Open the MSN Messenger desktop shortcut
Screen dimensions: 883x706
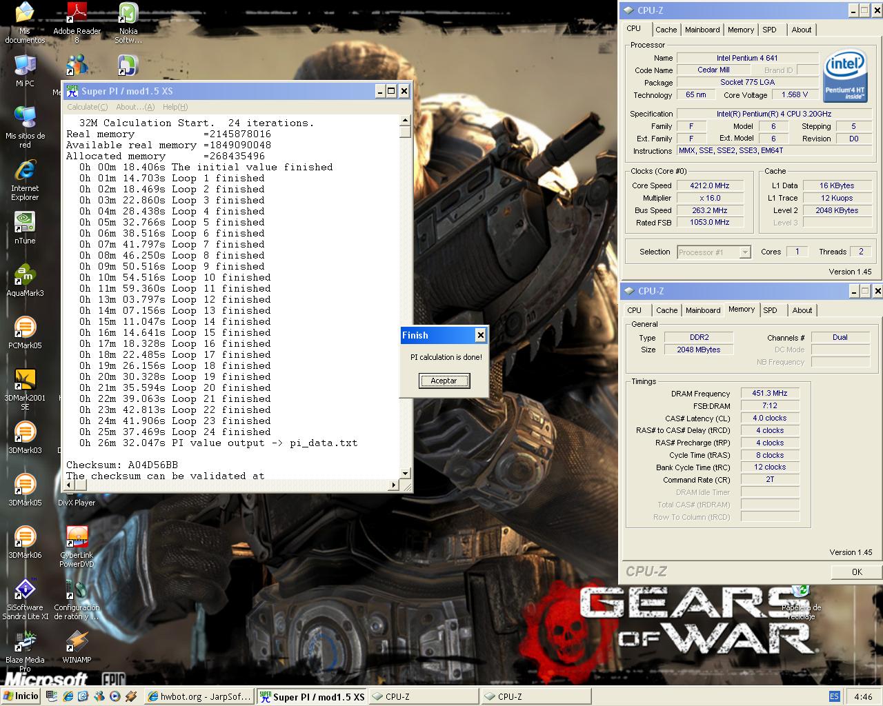tap(77, 65)
